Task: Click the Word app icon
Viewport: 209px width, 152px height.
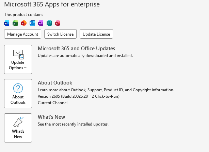Action: click(x=7, y=23)
